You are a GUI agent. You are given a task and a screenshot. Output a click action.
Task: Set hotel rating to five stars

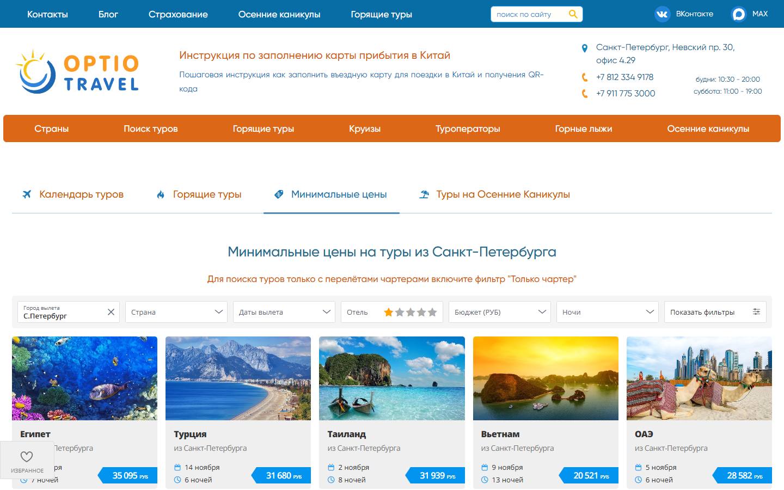click(x=432, y=312)
